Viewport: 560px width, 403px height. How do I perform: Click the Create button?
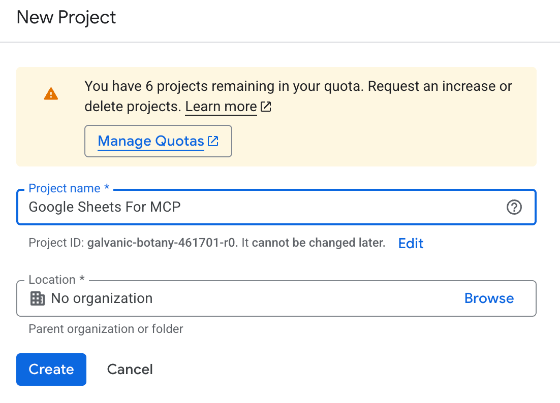pos(51,370)
